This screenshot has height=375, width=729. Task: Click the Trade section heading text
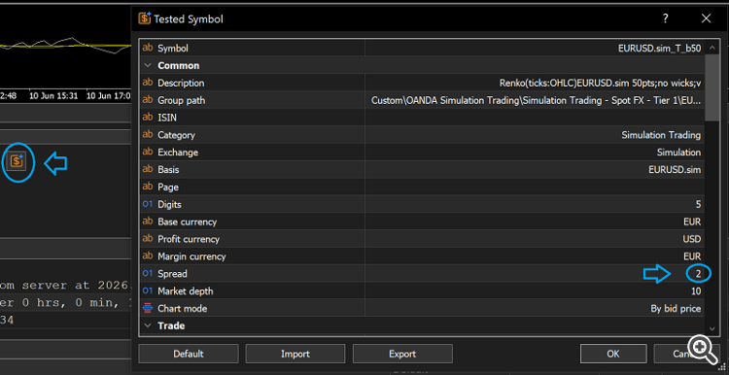coord(171,325)
